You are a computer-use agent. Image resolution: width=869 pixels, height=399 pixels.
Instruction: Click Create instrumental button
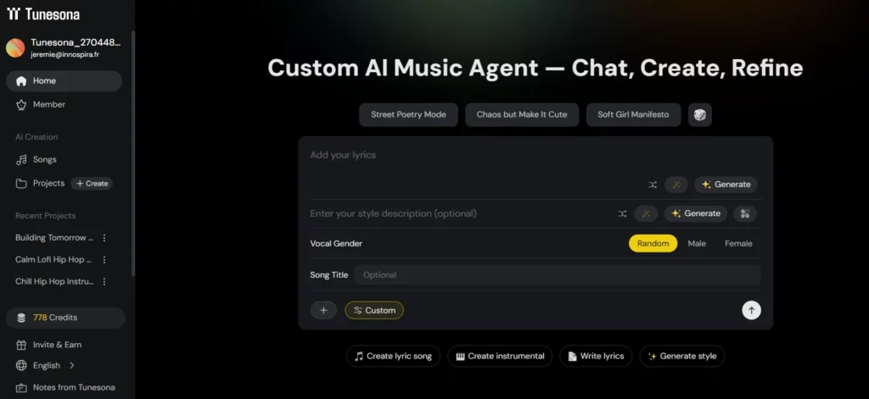[x=500, y=356]
